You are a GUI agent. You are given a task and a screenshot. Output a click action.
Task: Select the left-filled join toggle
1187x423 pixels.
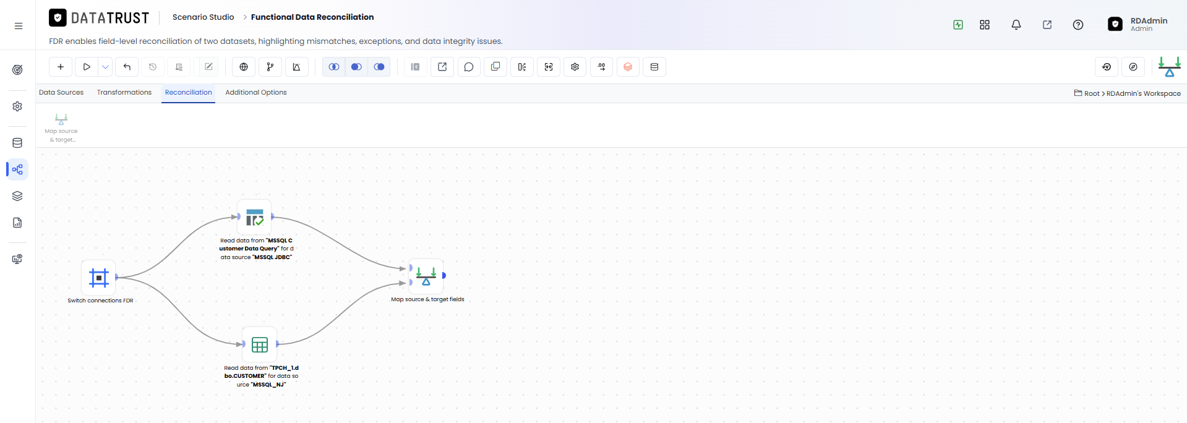[x=356, y=67]
